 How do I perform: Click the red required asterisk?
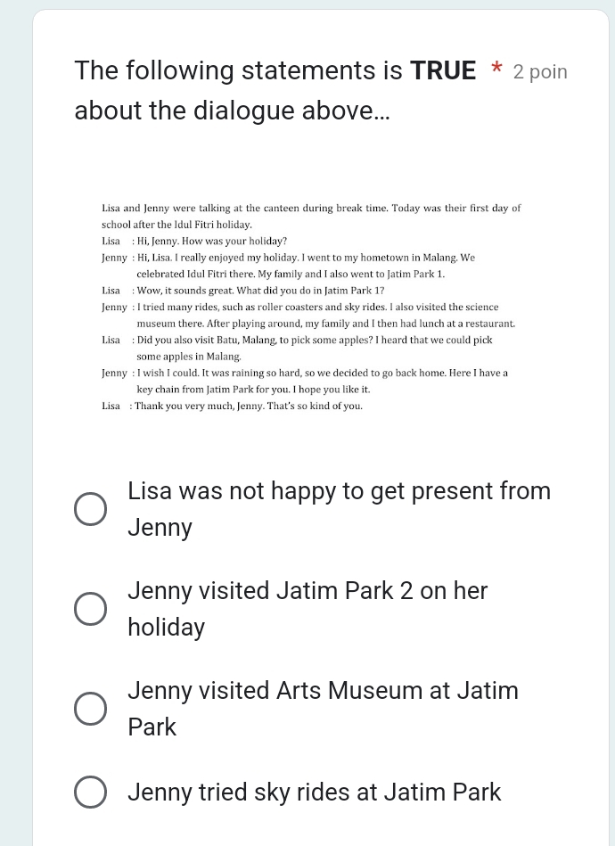point(496,69)
